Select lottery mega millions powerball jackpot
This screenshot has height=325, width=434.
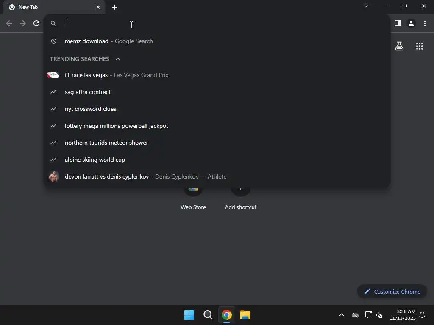(x=217, y=126)
